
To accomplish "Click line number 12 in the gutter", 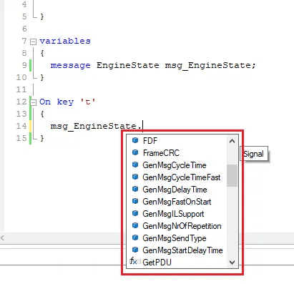I will pos(21,102).
